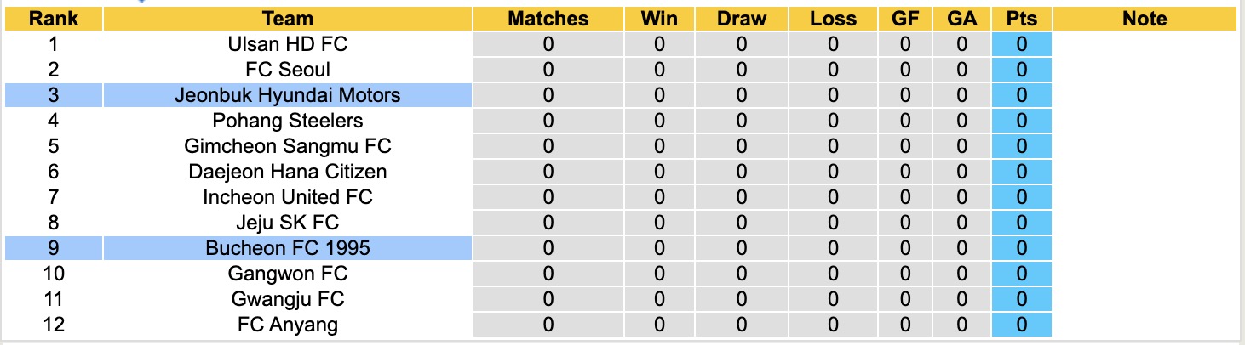Click FC Anyang team name

[288, 325]
